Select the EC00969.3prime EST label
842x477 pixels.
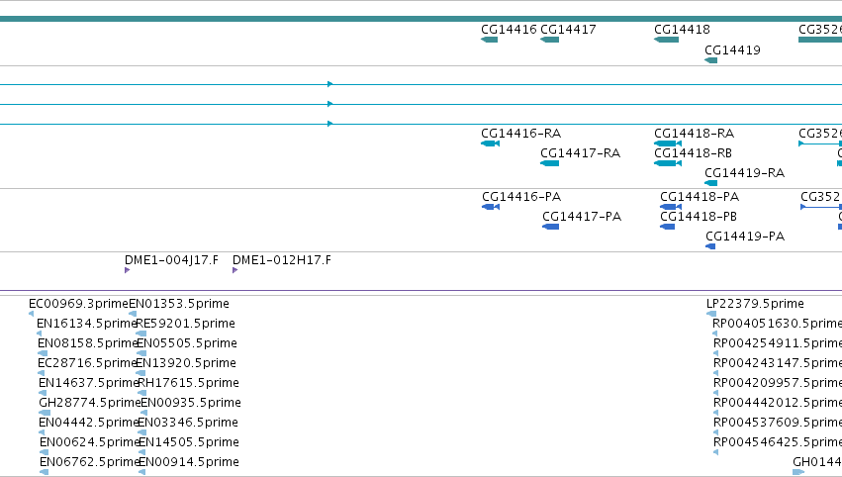(78, 304)
